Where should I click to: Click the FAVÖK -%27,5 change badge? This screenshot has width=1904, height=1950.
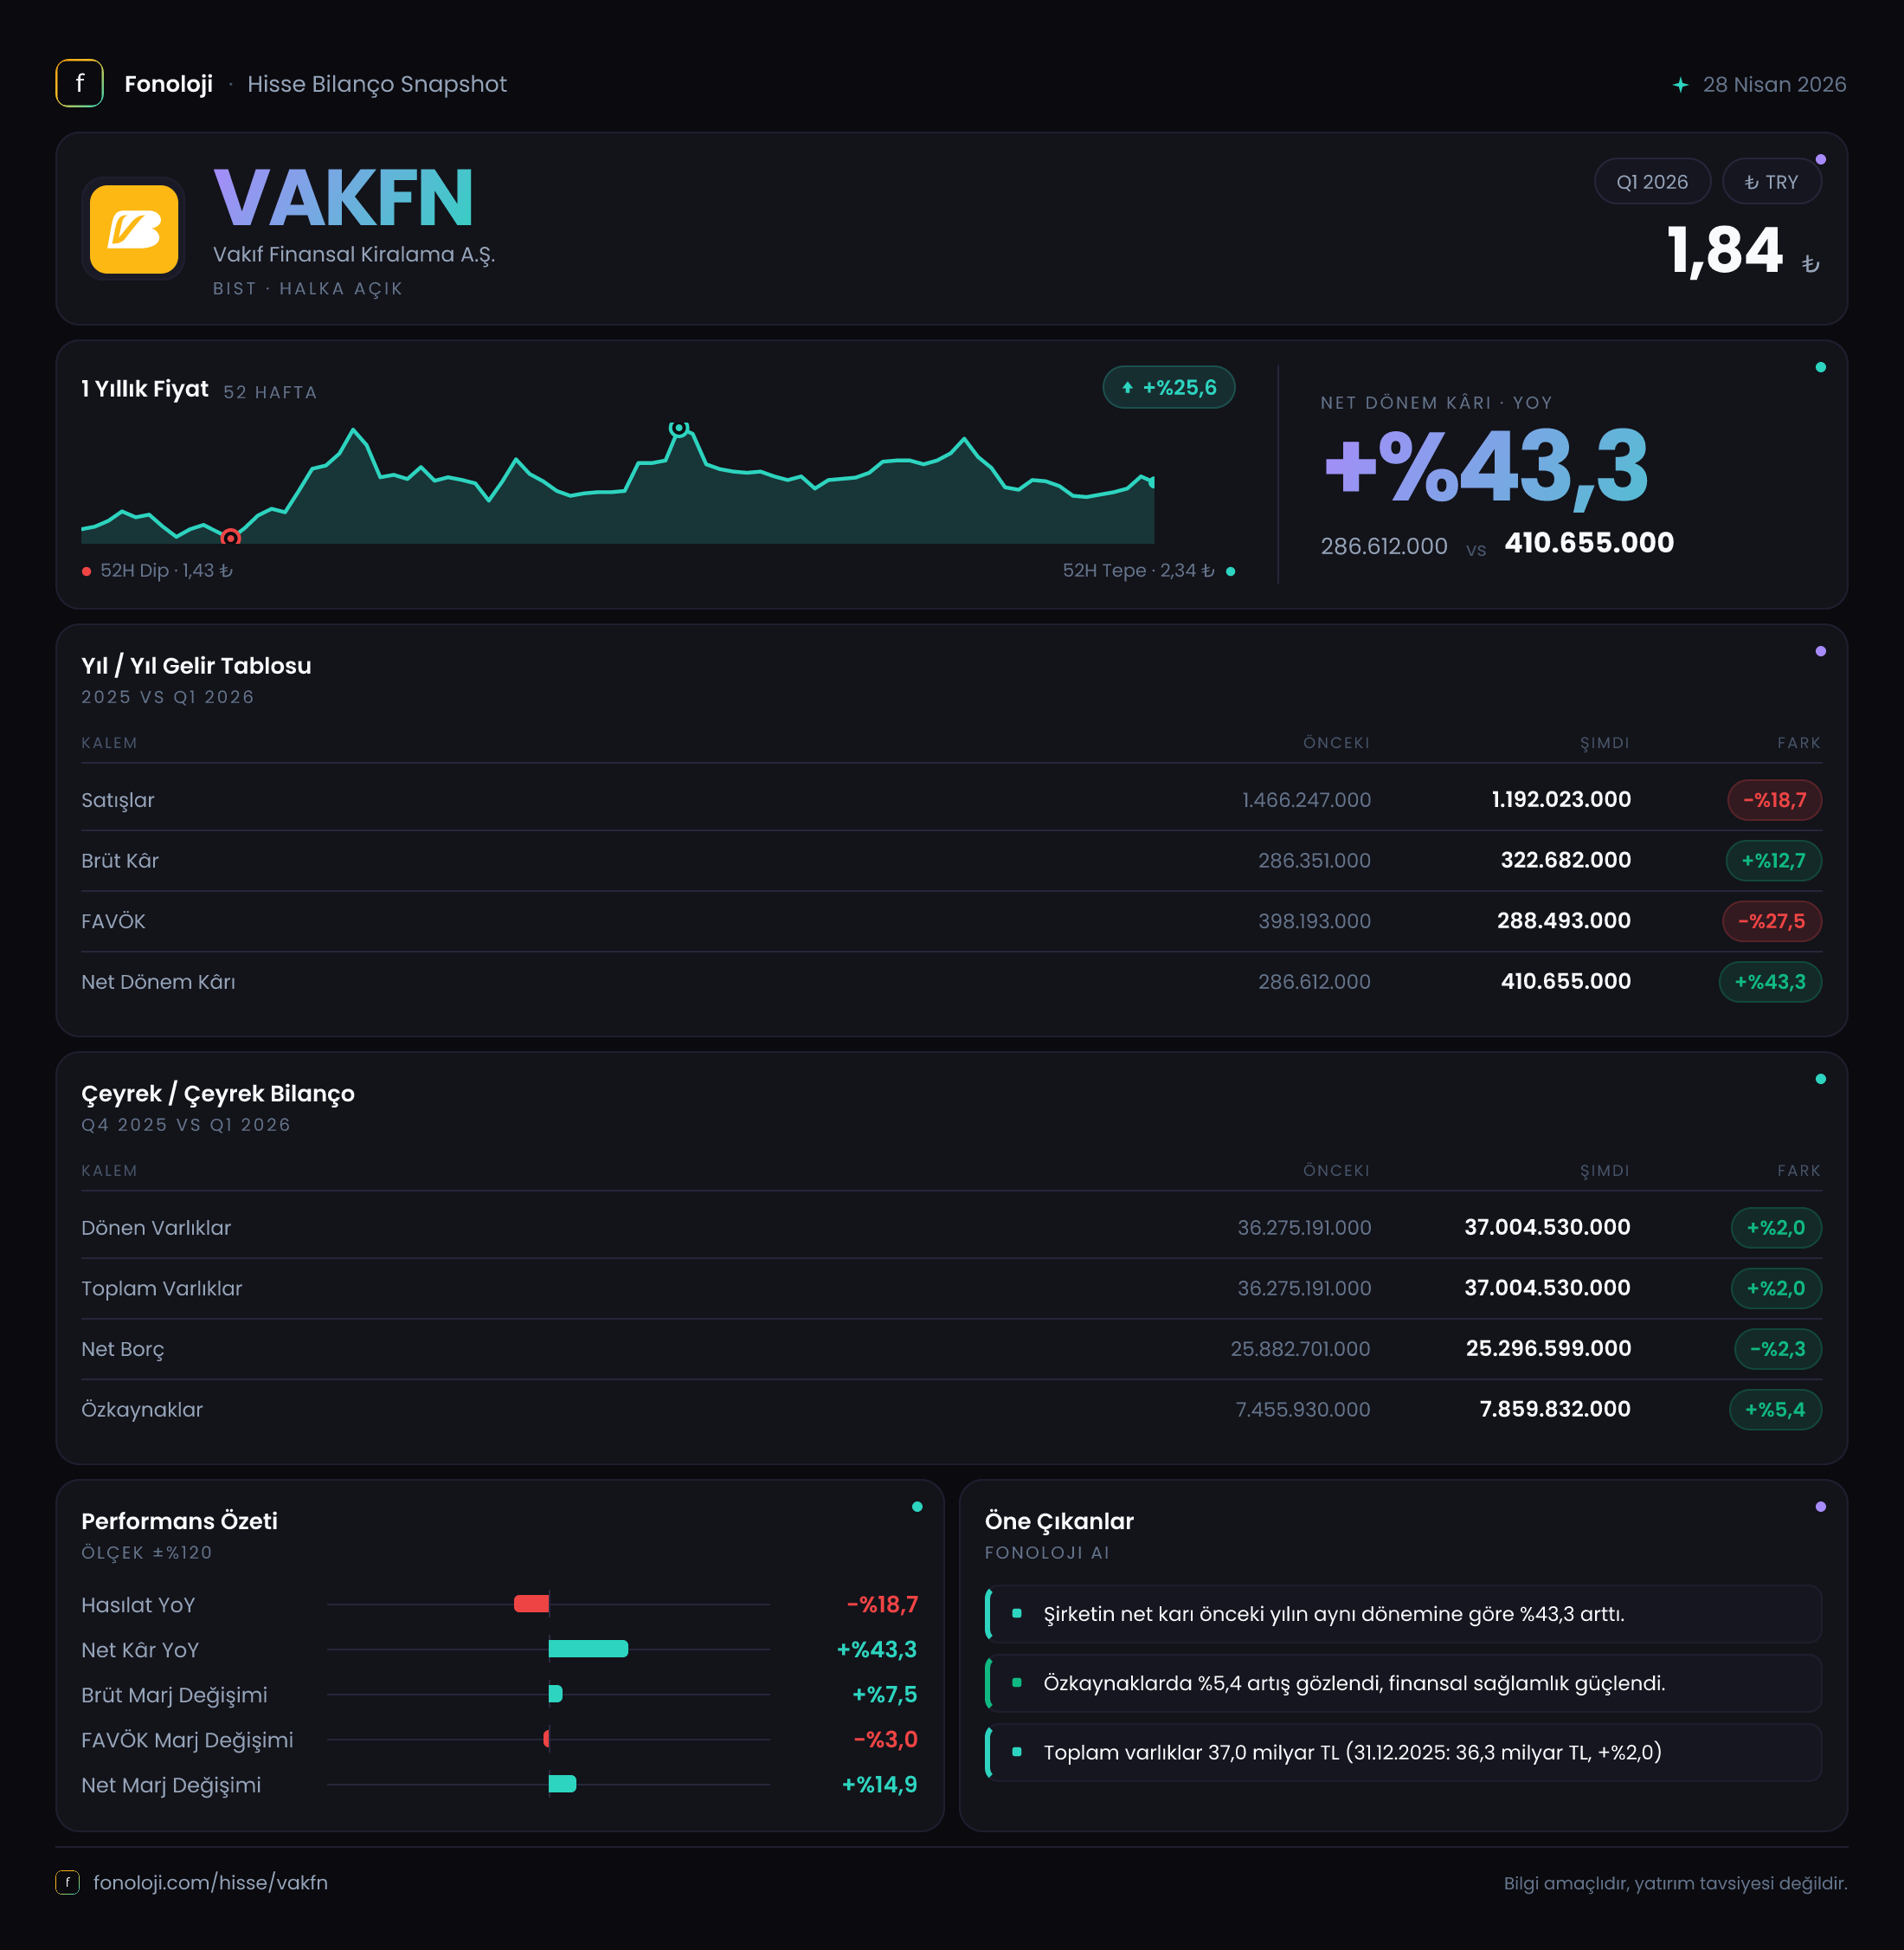1771,921
